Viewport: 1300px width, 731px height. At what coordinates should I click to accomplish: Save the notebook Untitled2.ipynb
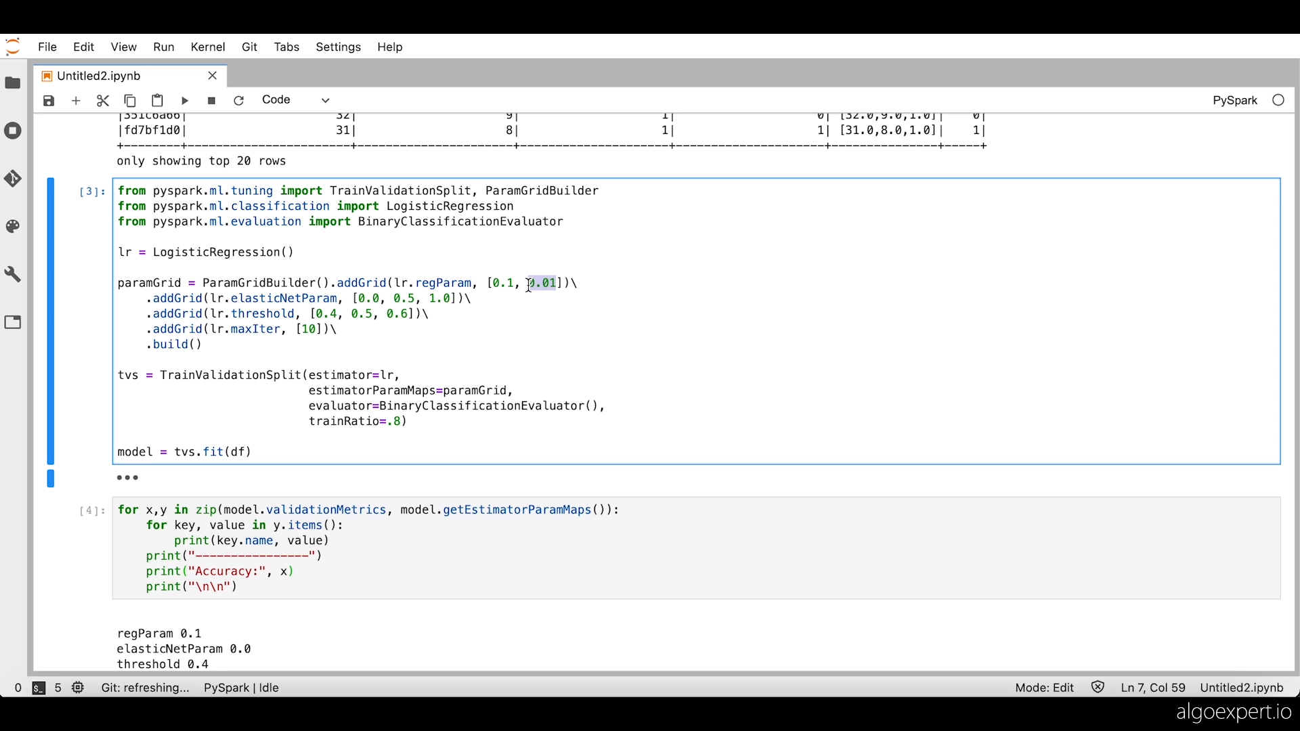[48, 100]
